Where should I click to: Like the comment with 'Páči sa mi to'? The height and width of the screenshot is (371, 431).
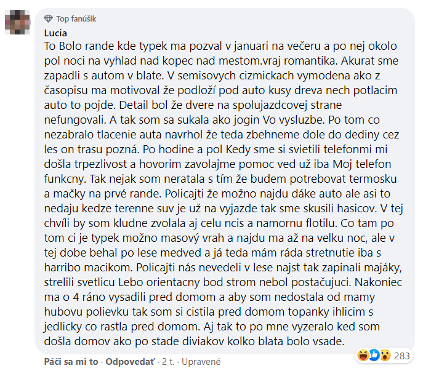[71, 361]
